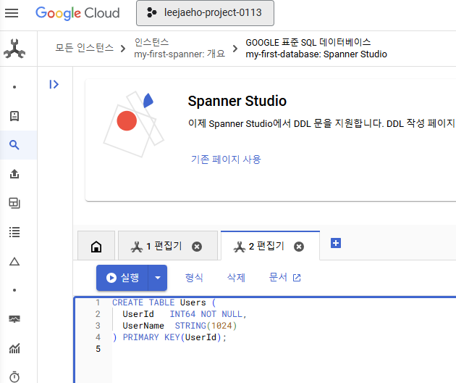Click the UserName STRING(1024) line

coord(180,326)
